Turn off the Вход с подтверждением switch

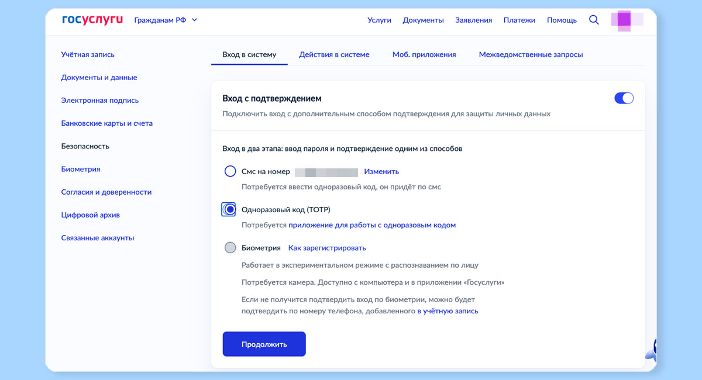(624, 98)
